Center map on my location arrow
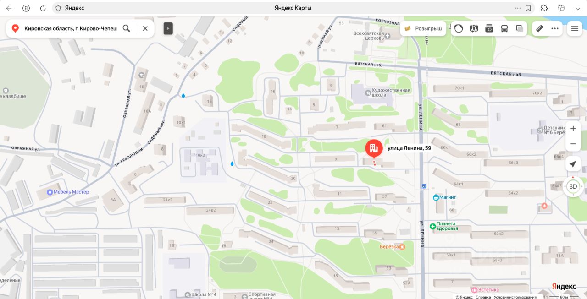The height and width of the screenshot is (299, 587). click(x=573, y=164)
